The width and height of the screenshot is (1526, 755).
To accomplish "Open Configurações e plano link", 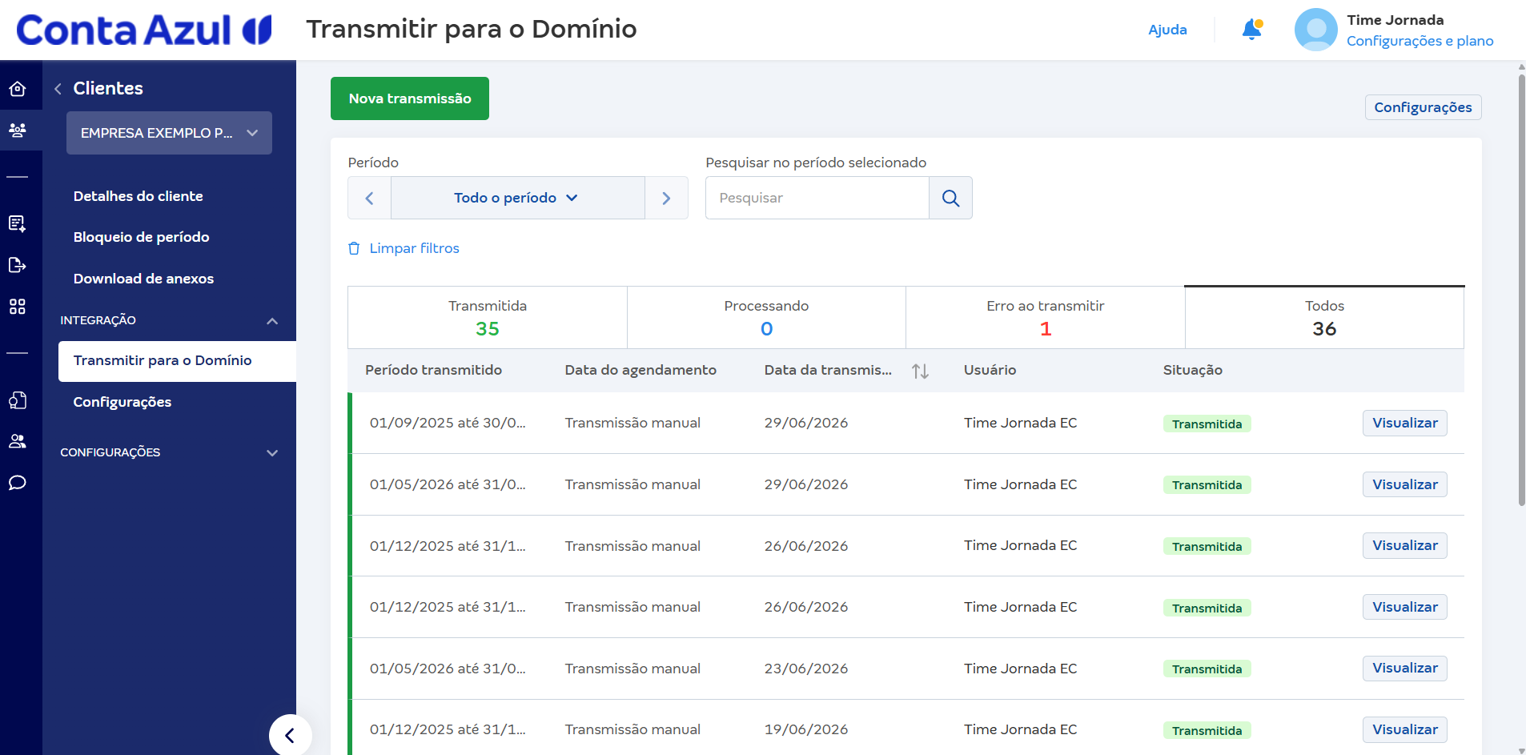I will (1420, 41).
